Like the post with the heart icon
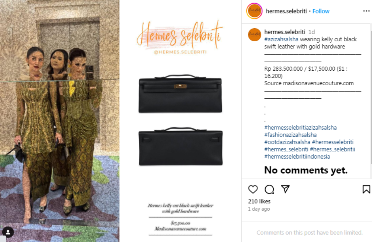Screen dimensions: 372x242 tap(253, 189)
